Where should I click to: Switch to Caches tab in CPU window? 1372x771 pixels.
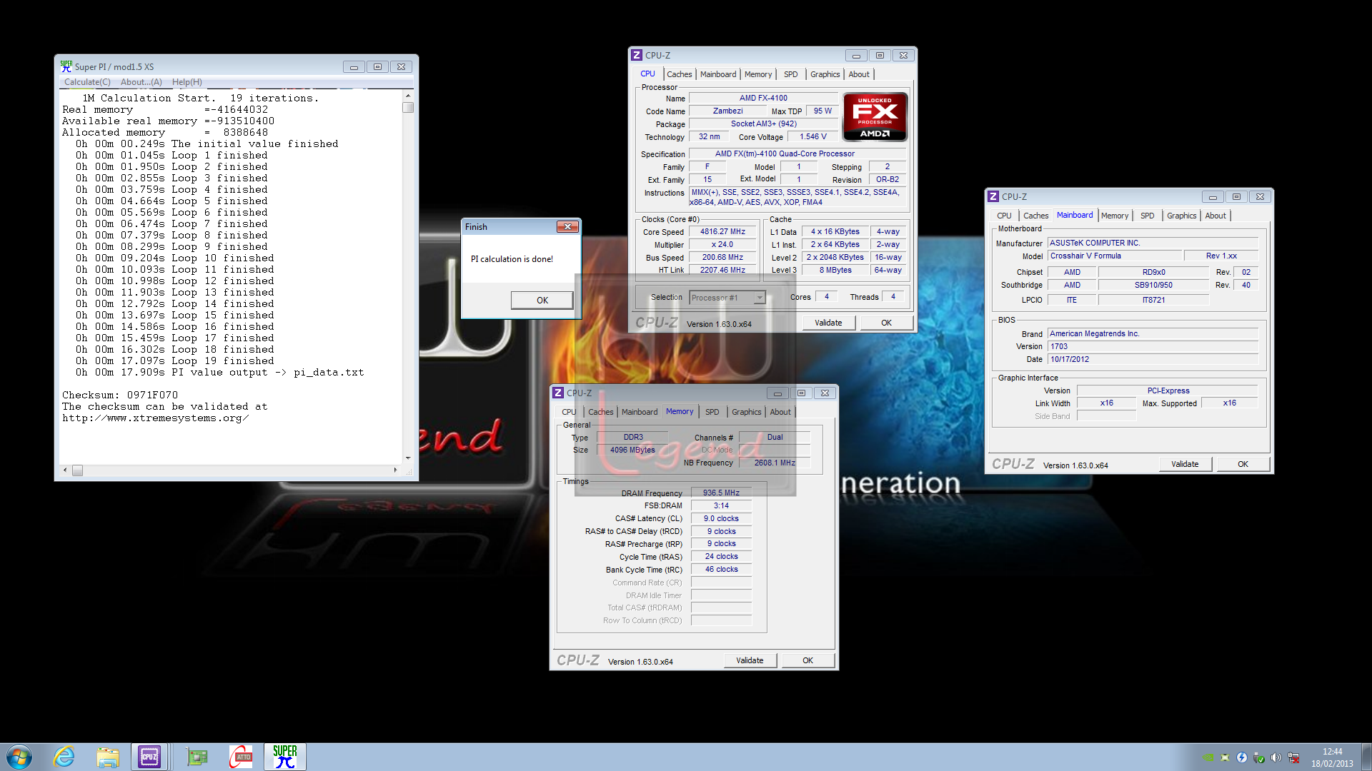click(x=679, y=74)
